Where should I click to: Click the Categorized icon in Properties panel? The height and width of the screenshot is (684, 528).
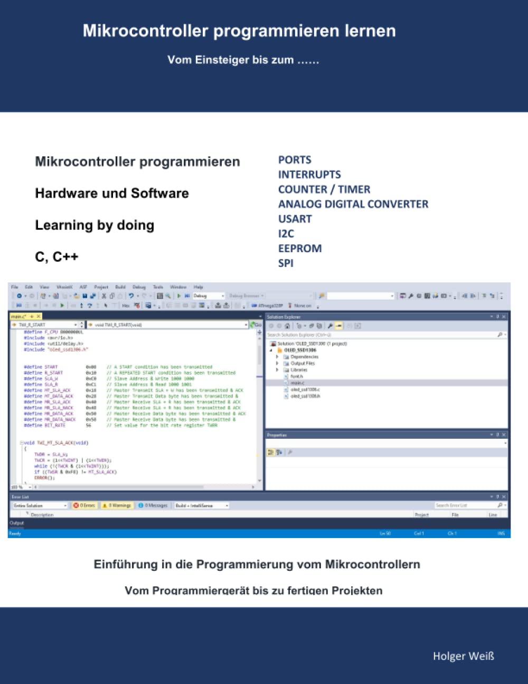[x=271, y=452]
